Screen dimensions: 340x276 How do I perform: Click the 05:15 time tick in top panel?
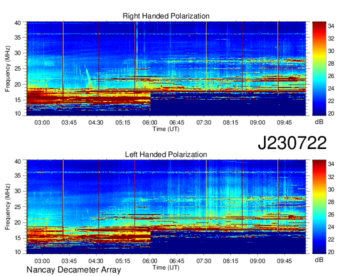[122, 122]
